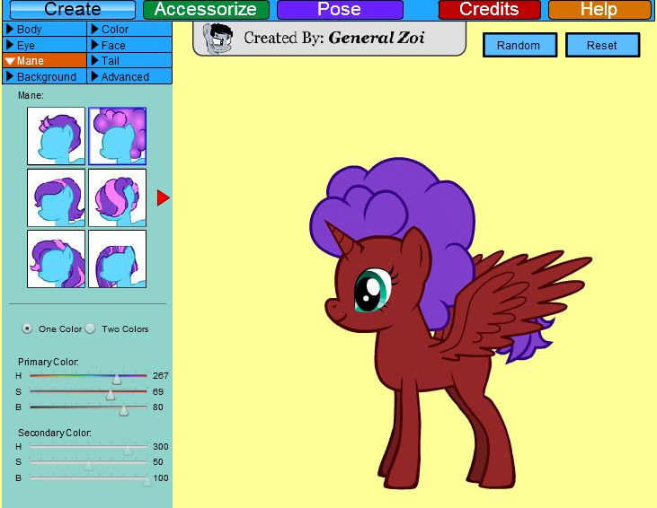Image resolution: width=657 pixels, height=508 pixels.
Task: Choose the long side-flowing mane thumbnail
Action: coord(56,259)
